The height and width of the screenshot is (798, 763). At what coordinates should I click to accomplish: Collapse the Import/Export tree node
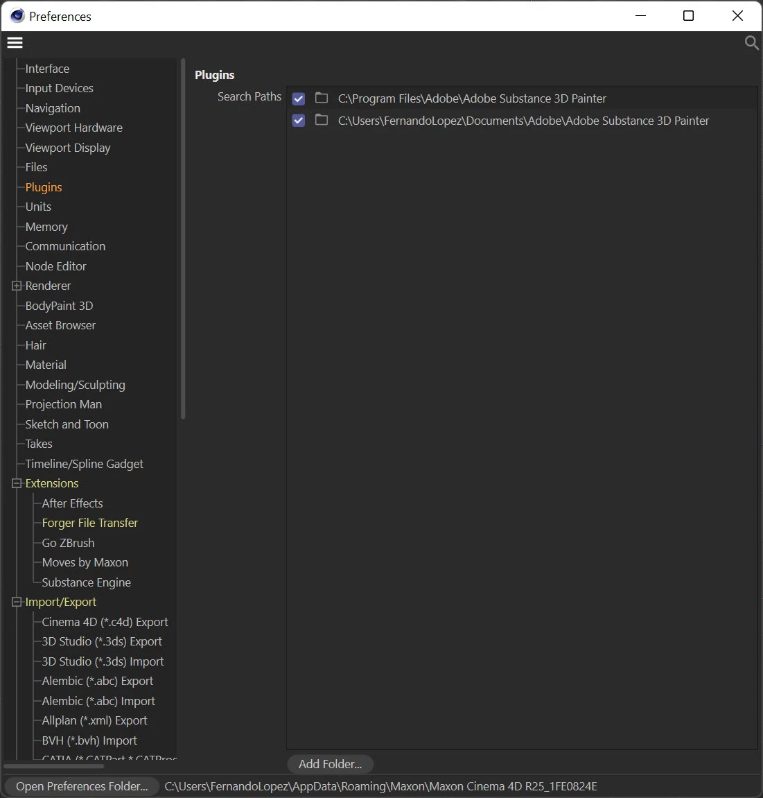(x=16, y=602)
